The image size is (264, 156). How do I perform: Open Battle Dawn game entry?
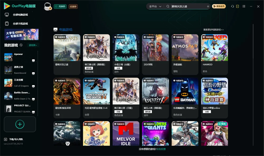tap(20, 96)
